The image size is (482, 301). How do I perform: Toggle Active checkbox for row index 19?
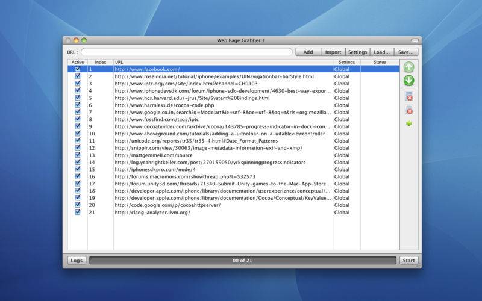78,198
